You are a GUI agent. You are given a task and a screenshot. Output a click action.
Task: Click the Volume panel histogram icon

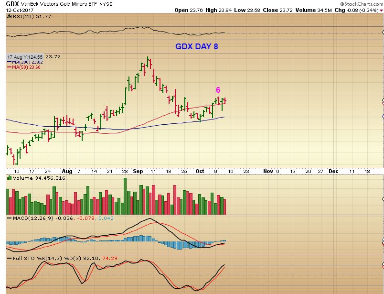click(9, 178)
